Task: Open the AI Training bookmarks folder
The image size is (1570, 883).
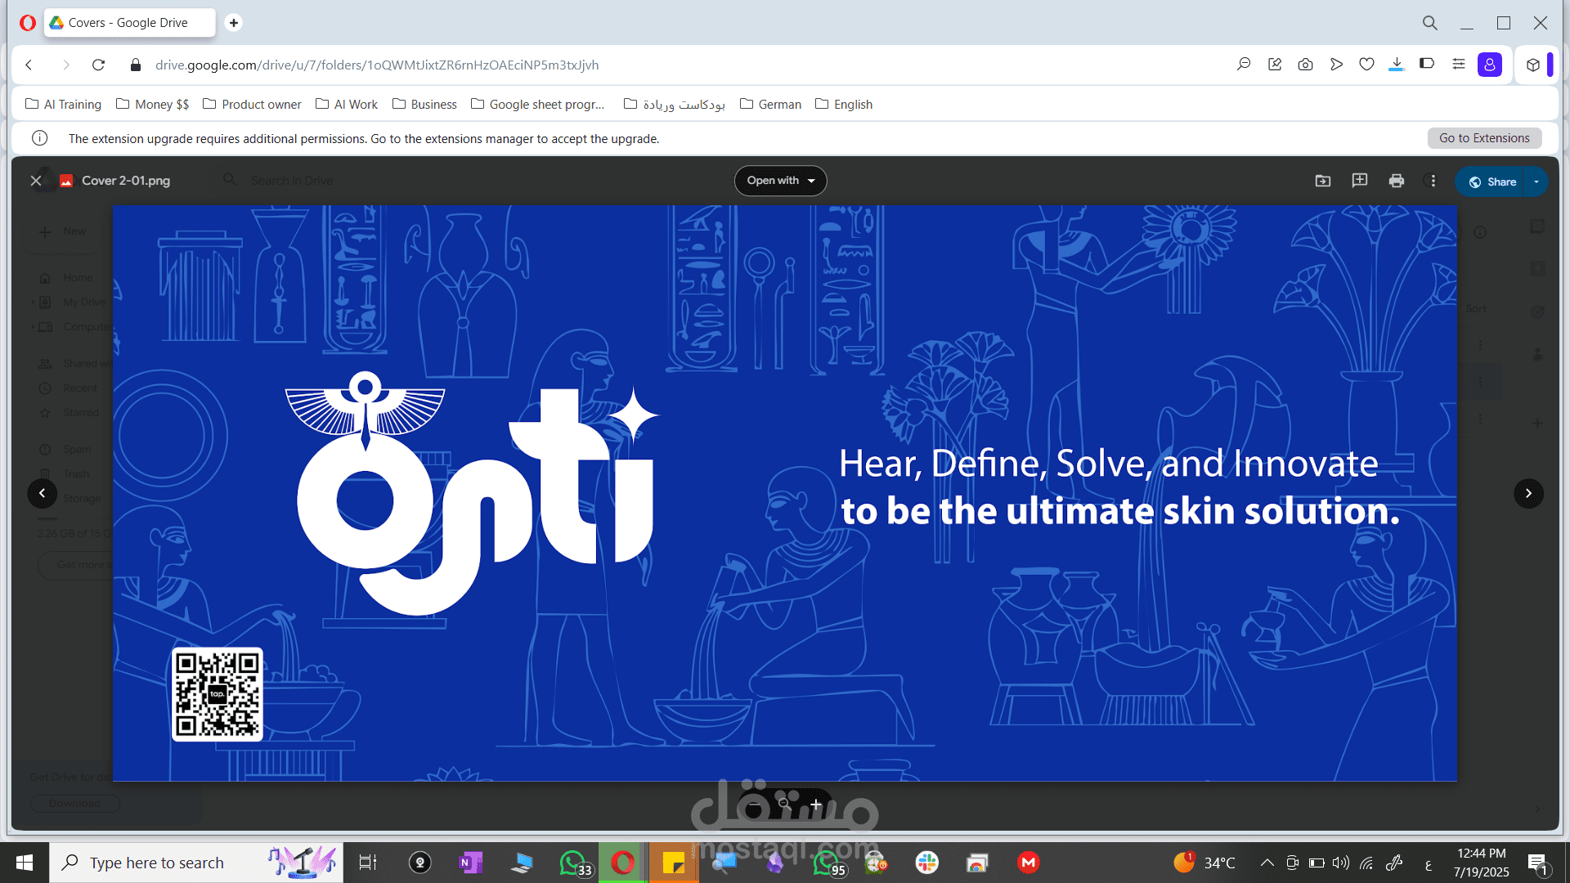Action: coord(63,105)
